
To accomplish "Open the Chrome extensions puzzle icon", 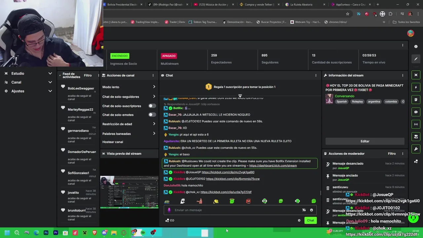I will tap(391, 14).
